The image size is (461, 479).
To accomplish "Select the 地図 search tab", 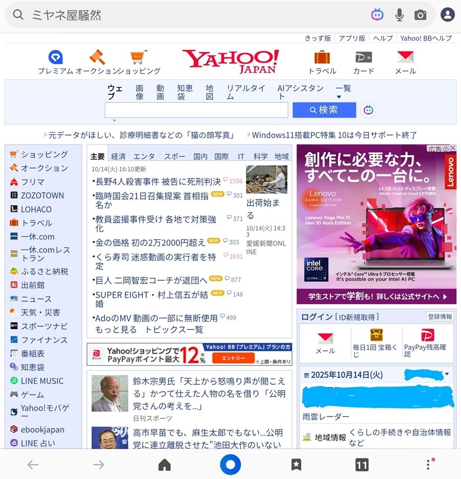I will pos(210,92).
